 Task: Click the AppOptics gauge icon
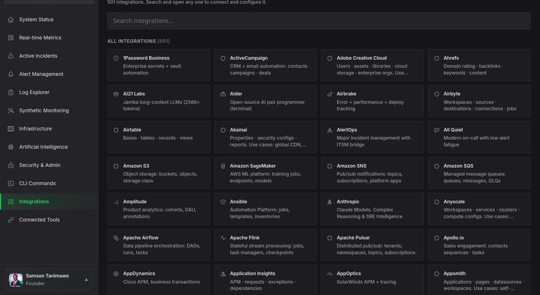tap(330, 274)
